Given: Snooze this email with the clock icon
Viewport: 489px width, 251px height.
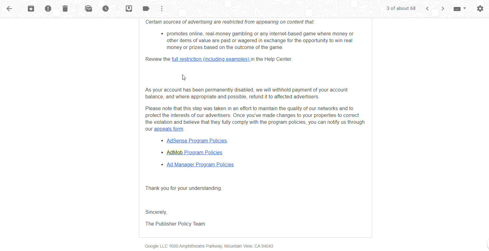Looking at the screenshot, I should pyautogui.click(x=106, y=9).
